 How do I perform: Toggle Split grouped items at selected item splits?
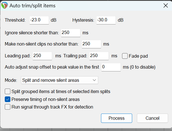(8, 91)
